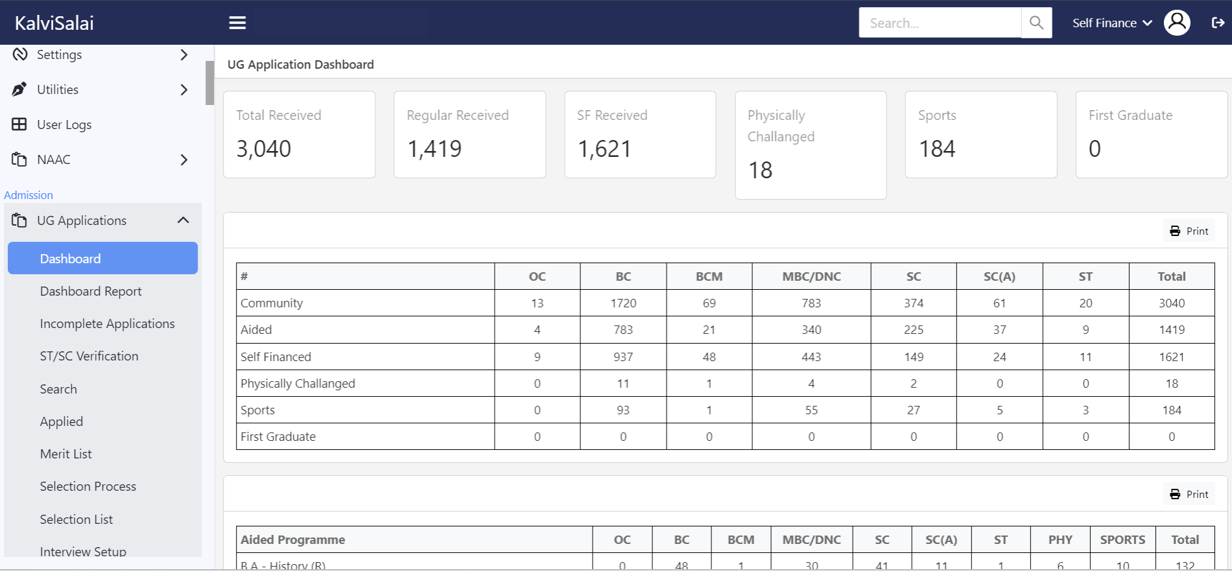Expand the NAAC submenu chevron
This screenshot has height=577, width=1232.
click(x=184, y=159)
